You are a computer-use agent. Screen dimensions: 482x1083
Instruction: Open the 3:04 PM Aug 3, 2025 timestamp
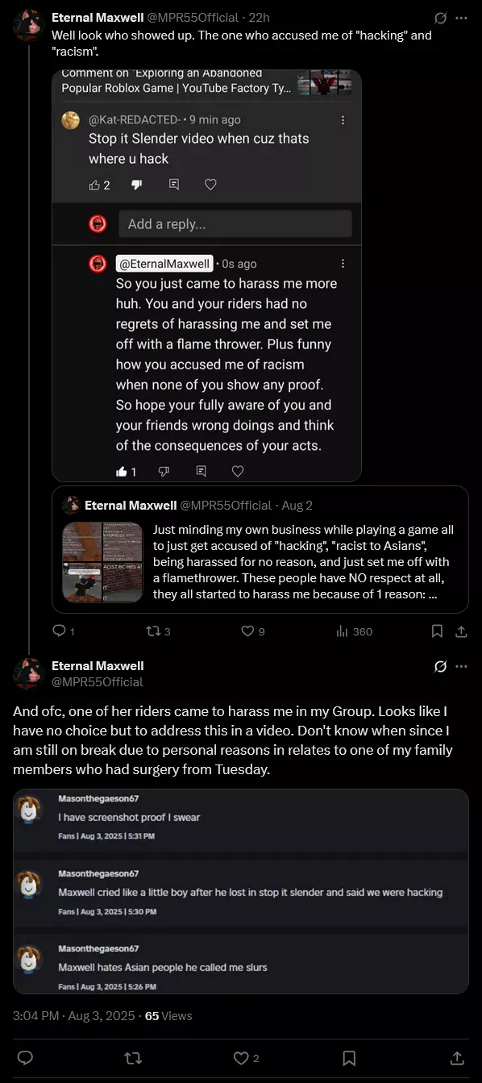(x=74, y=1016)
